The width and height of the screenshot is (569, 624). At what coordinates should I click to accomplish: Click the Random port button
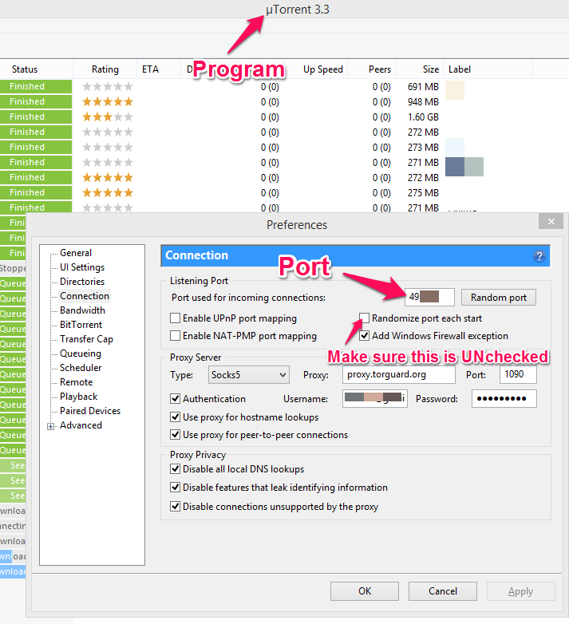499,298
